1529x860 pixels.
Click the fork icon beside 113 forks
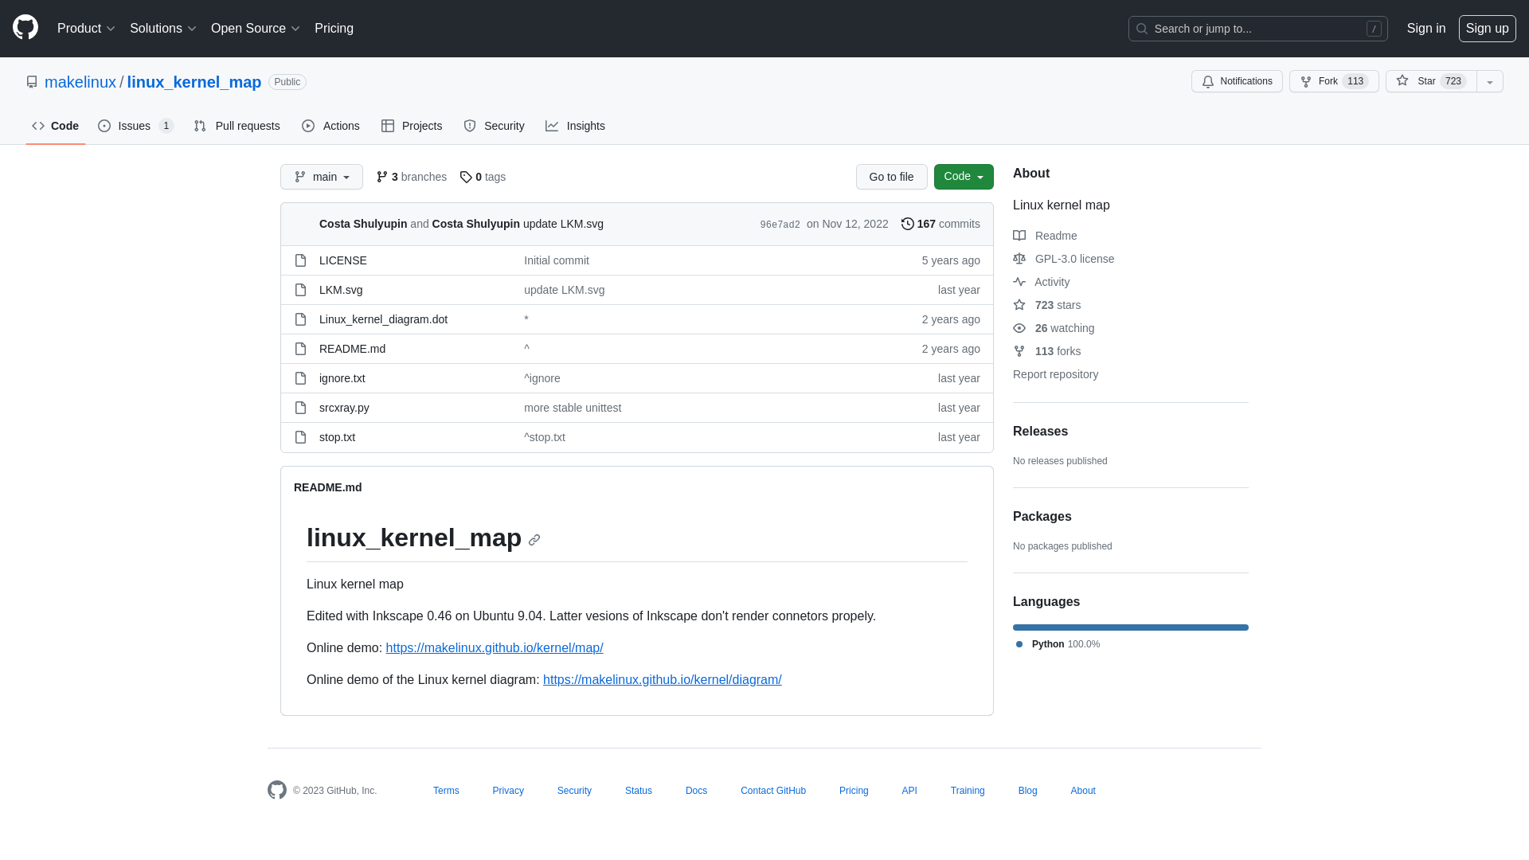1019,351
